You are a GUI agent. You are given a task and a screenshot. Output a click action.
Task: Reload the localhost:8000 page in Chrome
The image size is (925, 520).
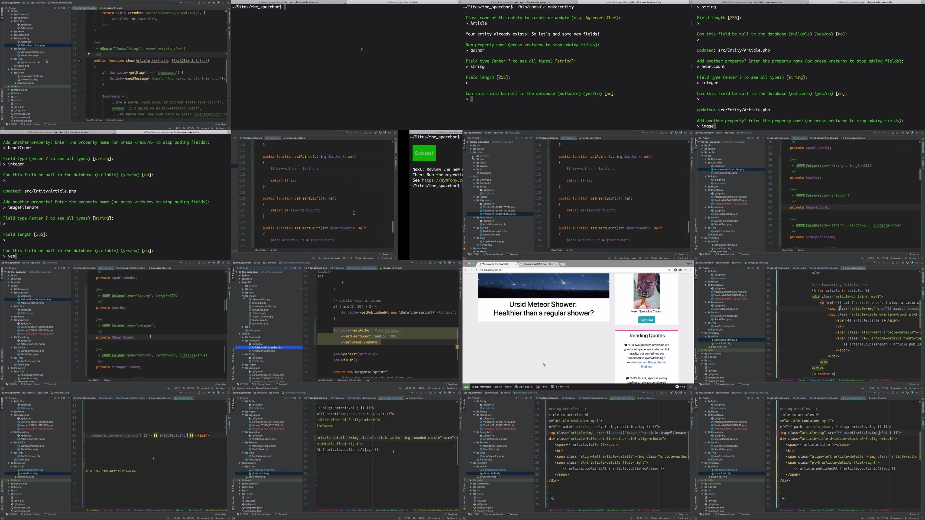pyautogui.click(x=476, y=270)
